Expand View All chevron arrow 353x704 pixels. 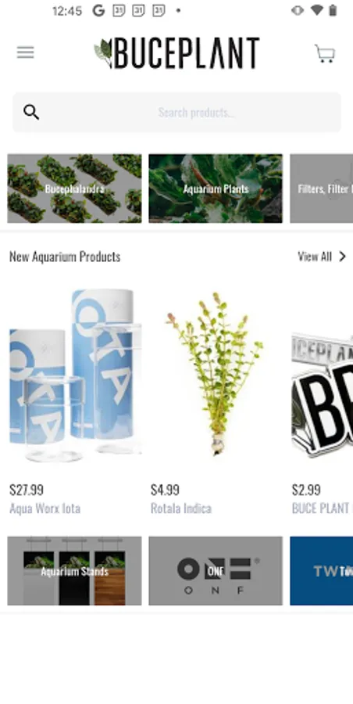343,257
